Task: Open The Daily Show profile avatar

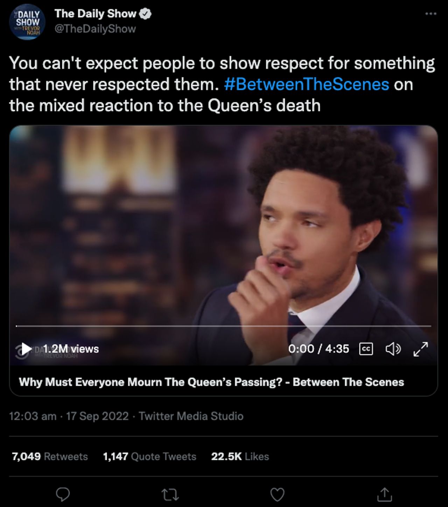Action: (28, 23)
